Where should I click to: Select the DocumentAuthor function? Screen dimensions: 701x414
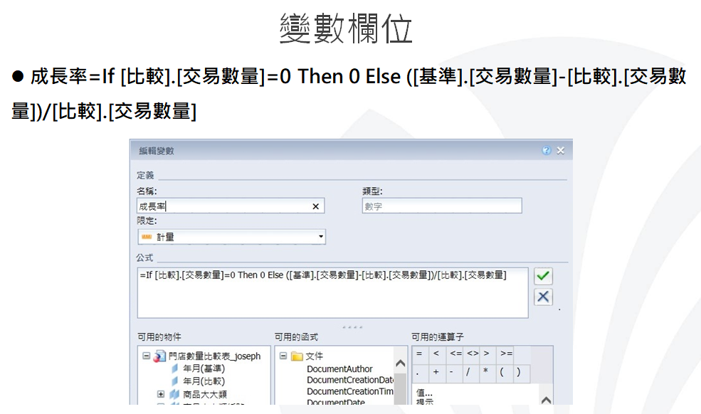point(339,369)
